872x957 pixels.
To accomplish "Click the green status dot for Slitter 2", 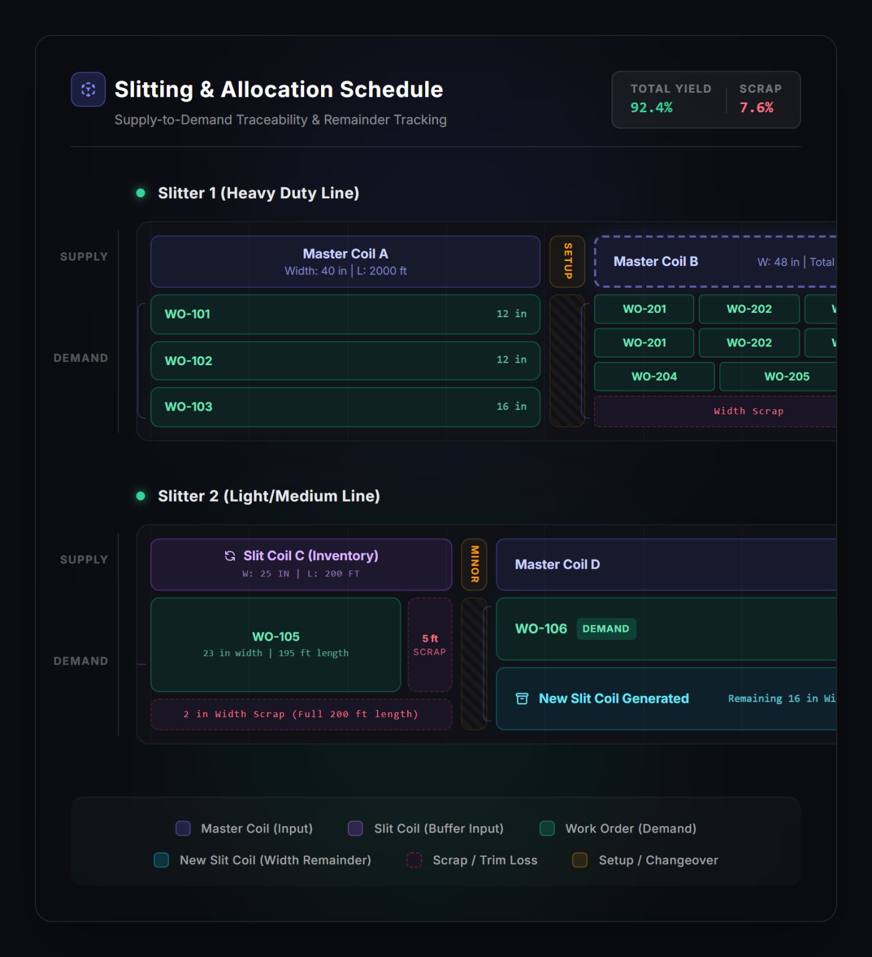I will pos(141,496).
